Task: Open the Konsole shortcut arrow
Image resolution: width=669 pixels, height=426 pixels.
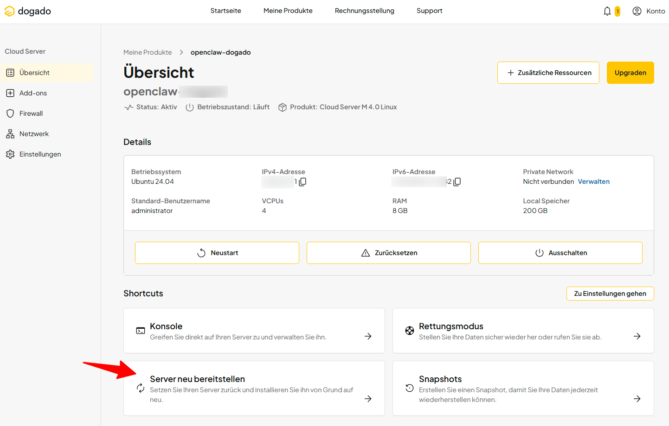Action: pyautogui.click(x=368, y=336)
